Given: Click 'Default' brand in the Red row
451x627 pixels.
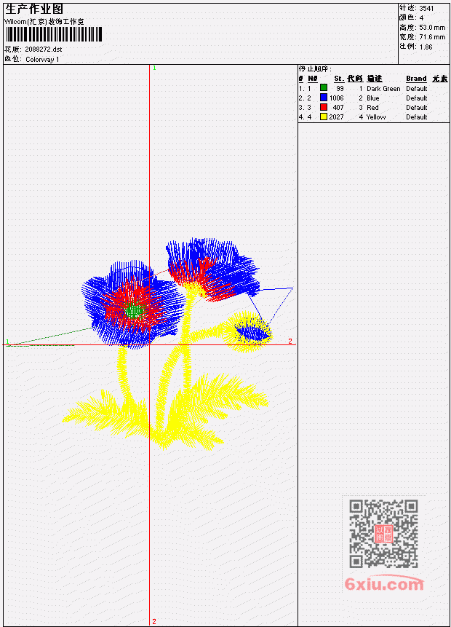Looking at the screenshot, I should [417, 108].
